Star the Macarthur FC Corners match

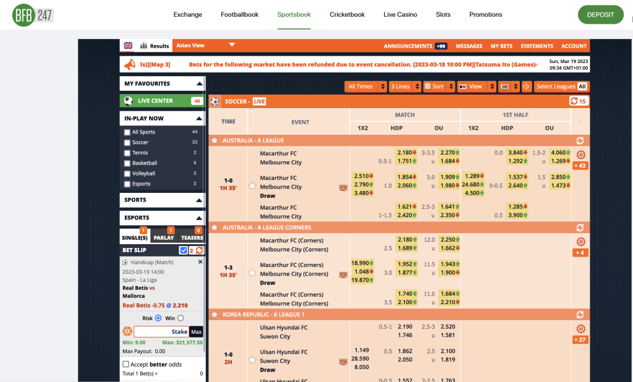pos(252,273)
